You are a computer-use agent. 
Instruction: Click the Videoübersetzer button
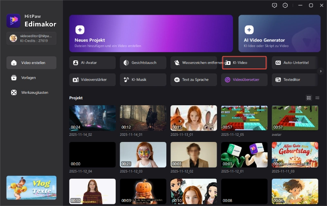[x=244, y=80]
